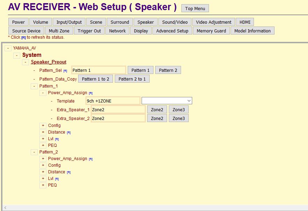Open the Template dropdown list
The width and height of the screenshot is (308, 211).
pyautogui.click(x=167, y=101)
